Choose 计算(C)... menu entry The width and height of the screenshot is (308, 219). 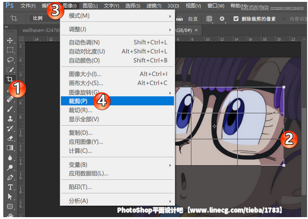[x=117, y=151]
